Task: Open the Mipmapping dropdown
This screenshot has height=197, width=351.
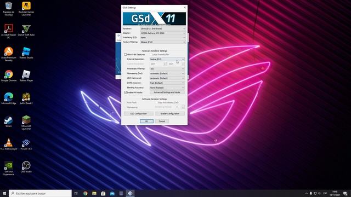Action: click(167, 73)
